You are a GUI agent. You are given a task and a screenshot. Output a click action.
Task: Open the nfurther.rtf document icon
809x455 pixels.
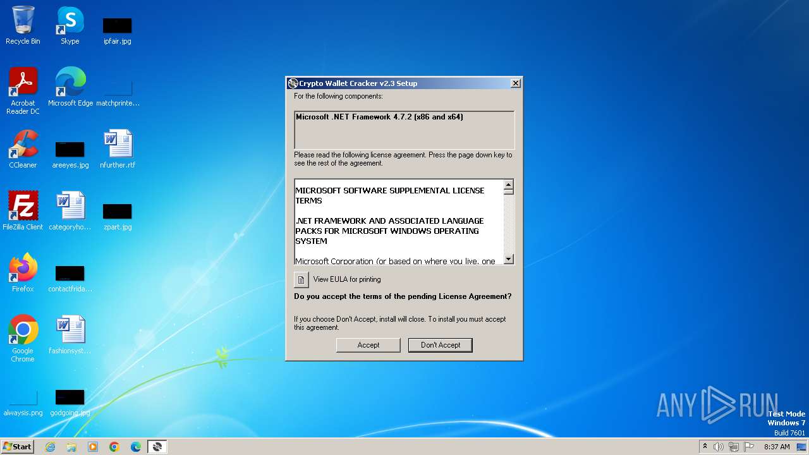[x=118, y=149]
